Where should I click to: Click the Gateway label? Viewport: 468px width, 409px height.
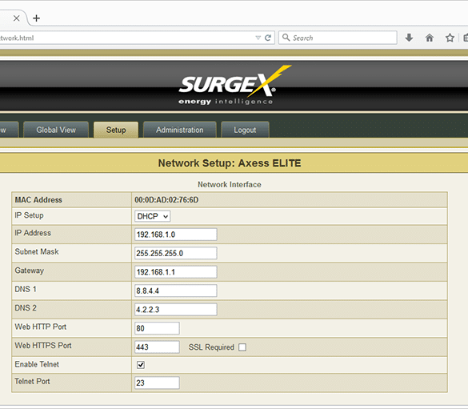click(30, 271)
